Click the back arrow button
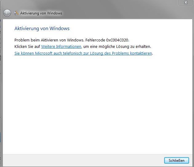 7,13
